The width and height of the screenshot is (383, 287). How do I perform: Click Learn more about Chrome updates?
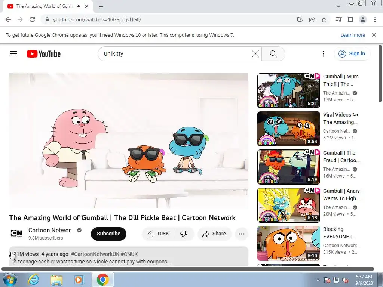(x=353, y=35)
